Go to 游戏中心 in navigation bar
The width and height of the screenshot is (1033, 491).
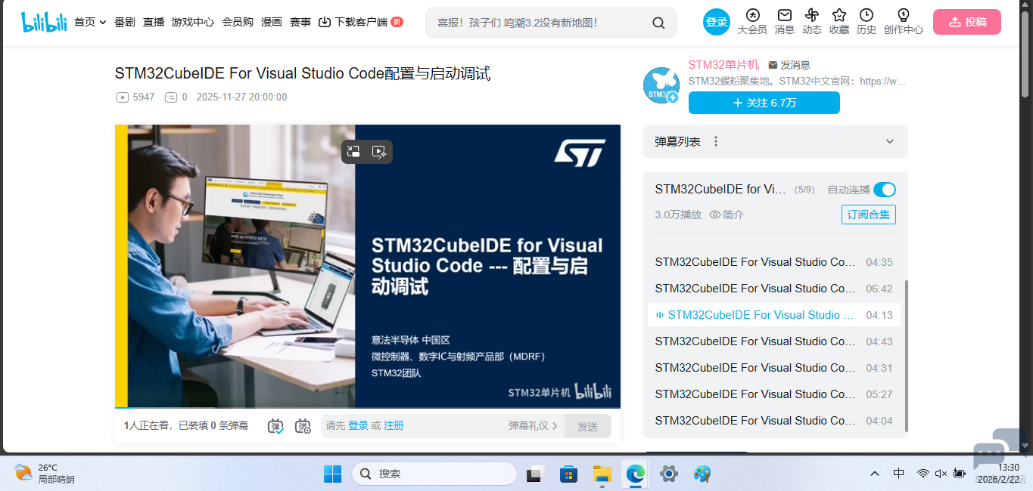192,23
